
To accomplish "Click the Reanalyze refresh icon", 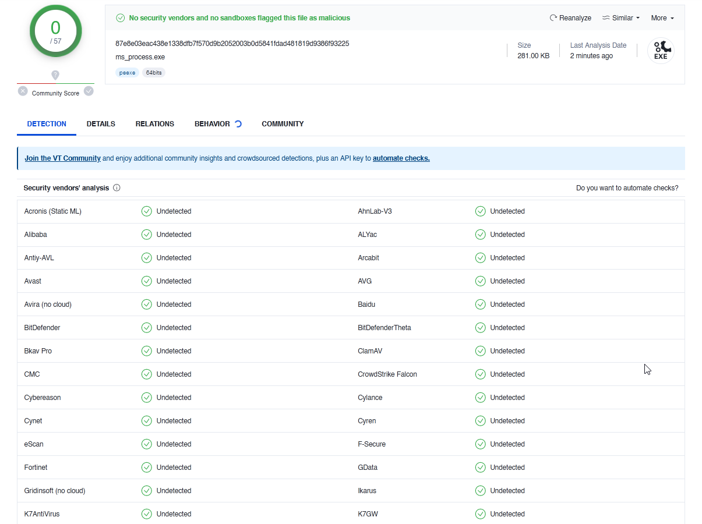I will [x=553, y=18].
